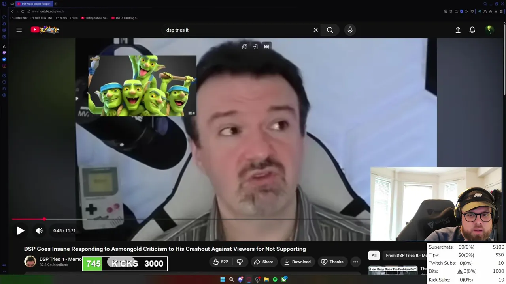
Task: Open the three-dot more actions menu
Action: click(x=355, y=262)
